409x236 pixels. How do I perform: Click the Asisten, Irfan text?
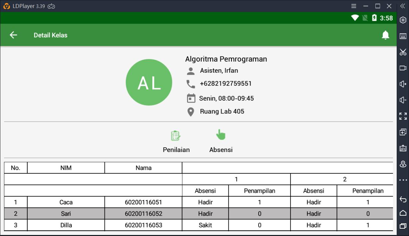(219, 71)
